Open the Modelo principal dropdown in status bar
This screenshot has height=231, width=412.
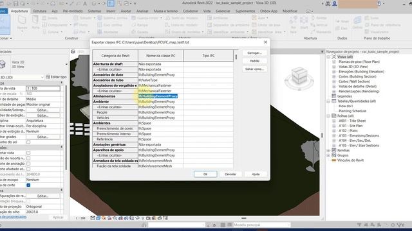[x=262, y=225]
